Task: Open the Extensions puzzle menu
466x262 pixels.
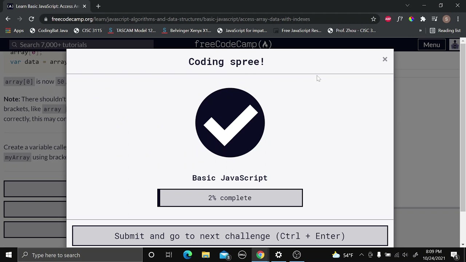Action: coord(423,19)
